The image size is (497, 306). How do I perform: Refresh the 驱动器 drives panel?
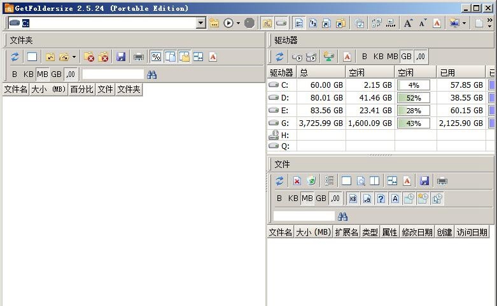click(279, 57)
